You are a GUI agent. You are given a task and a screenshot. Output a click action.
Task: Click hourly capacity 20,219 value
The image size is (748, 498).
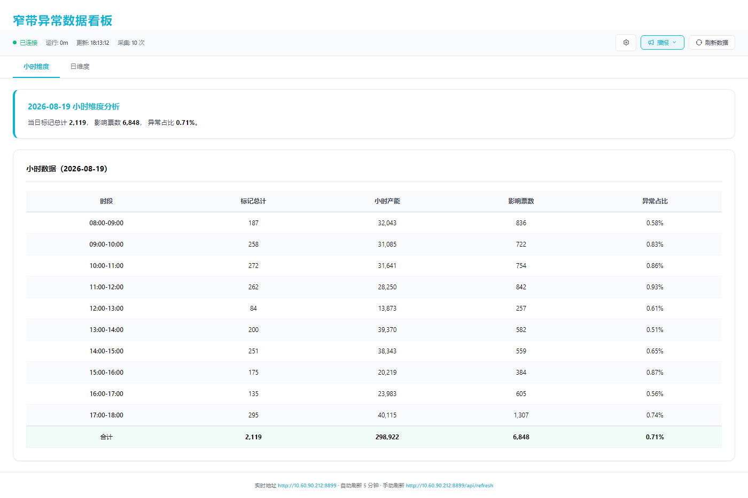click(387, 373)
